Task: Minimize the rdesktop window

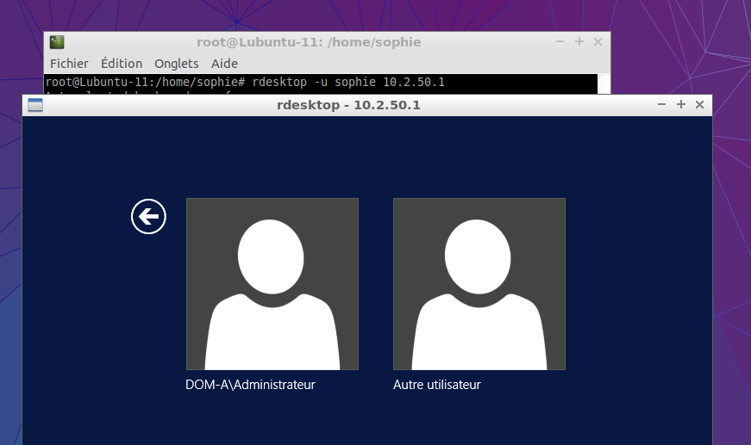Action: [x=662, y=104]
